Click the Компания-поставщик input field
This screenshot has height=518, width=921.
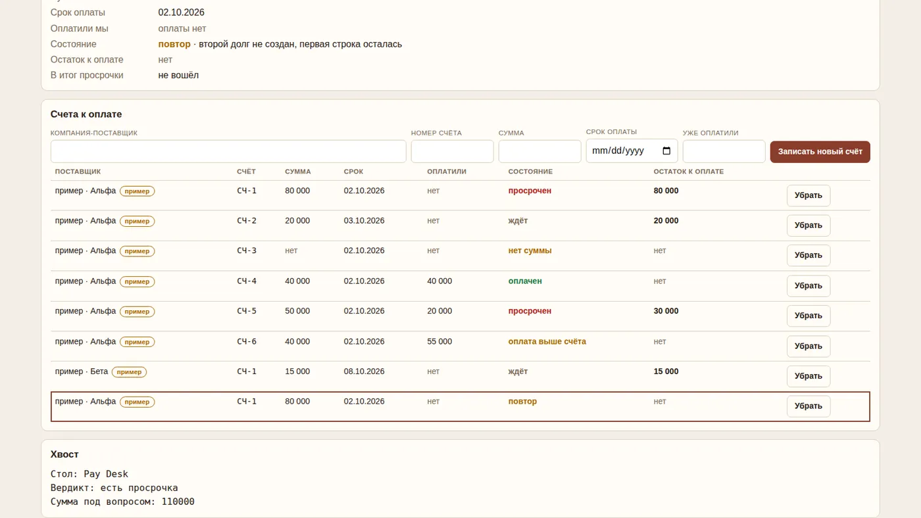[228, 151]
